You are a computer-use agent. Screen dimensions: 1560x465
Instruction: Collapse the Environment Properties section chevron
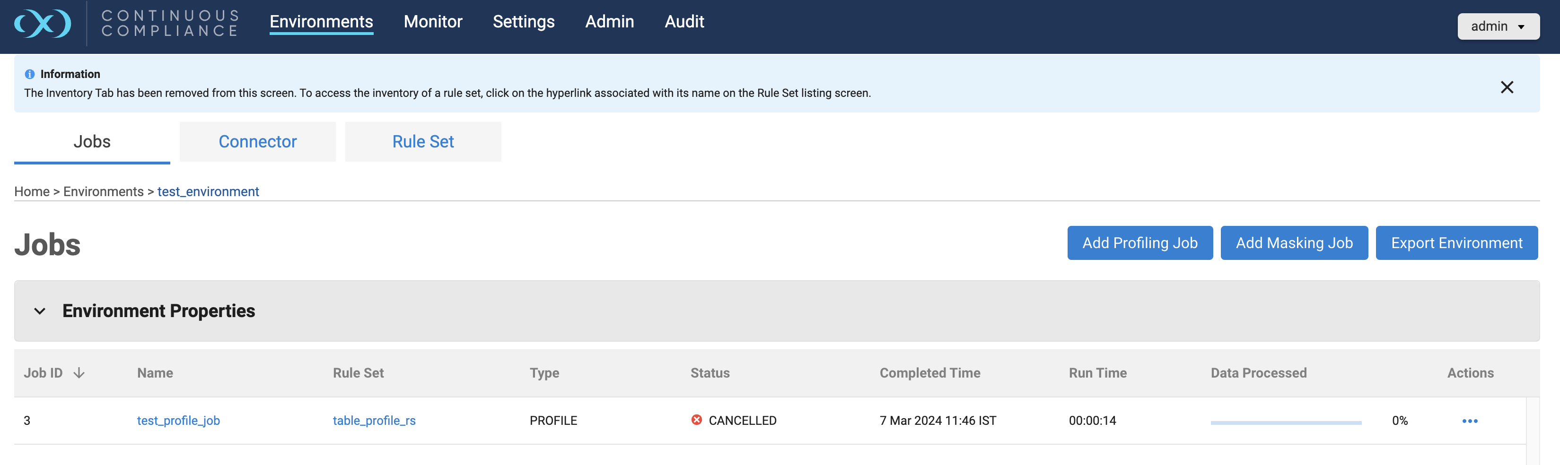click(40, 311)
